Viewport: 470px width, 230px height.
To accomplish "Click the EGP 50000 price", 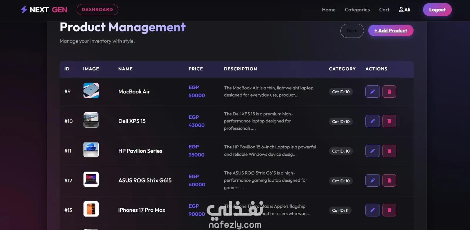I will tap(197, 92).
